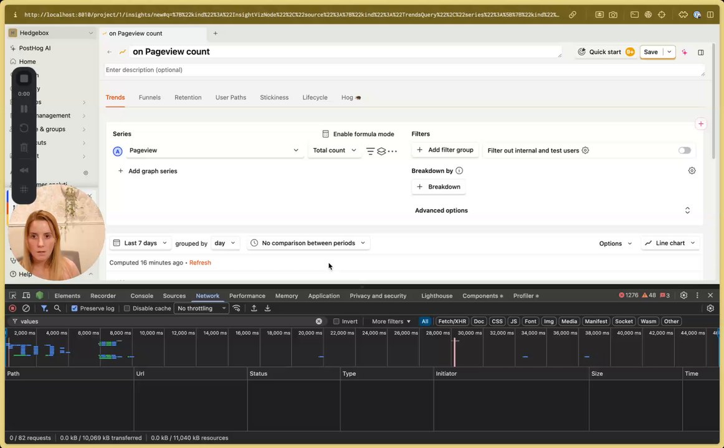Image resolution: width=724 pixels, height=448 pixels.
Task: Click the Refresh link
Action: tap(200, 263)
